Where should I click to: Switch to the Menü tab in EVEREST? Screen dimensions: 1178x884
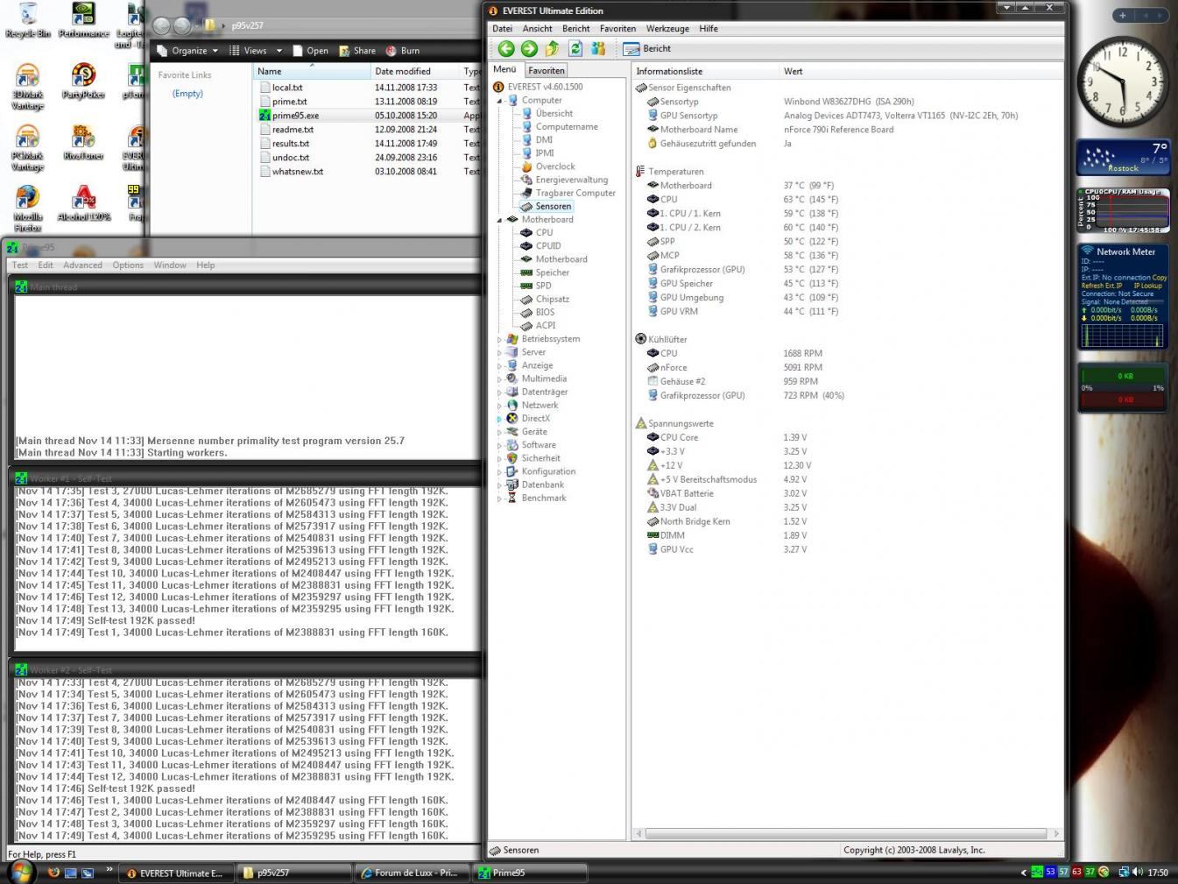click(504, 69)
